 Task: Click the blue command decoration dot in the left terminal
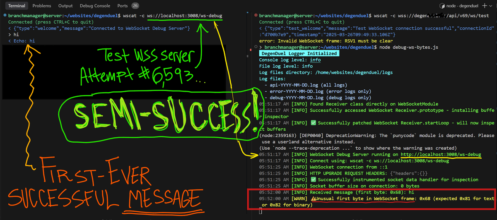[x=4, y=16]
